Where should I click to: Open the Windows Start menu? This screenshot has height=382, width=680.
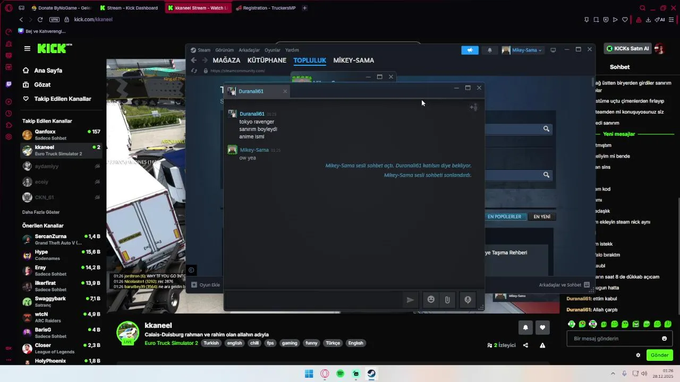click(x=309, y=374)
